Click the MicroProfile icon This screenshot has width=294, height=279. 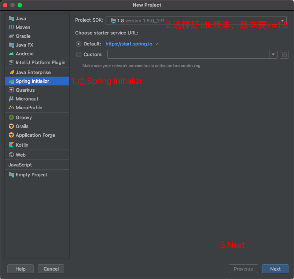[x=11, y=107]
